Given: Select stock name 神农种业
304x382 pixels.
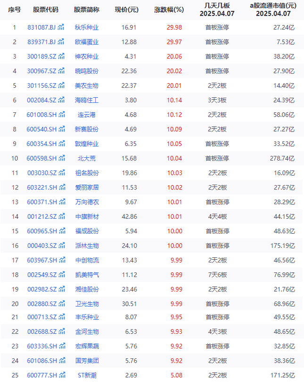Looking at the screenshot, I should (x=87, y=57).
